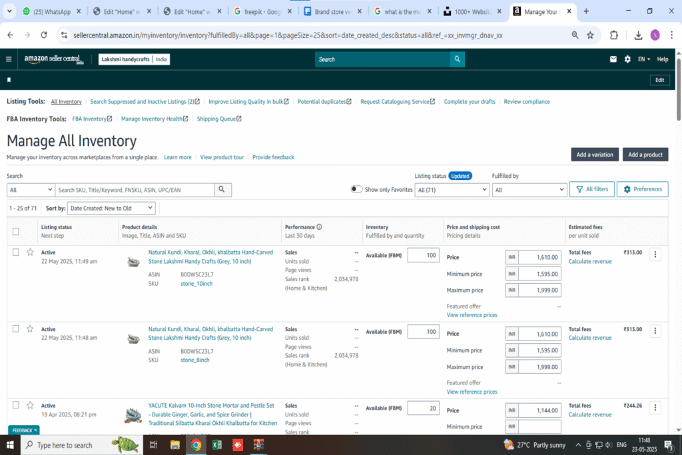Click the Windows Start button
Image resolution: width=682 pixels, height=455 pixels.
click(x=10, y=445)
